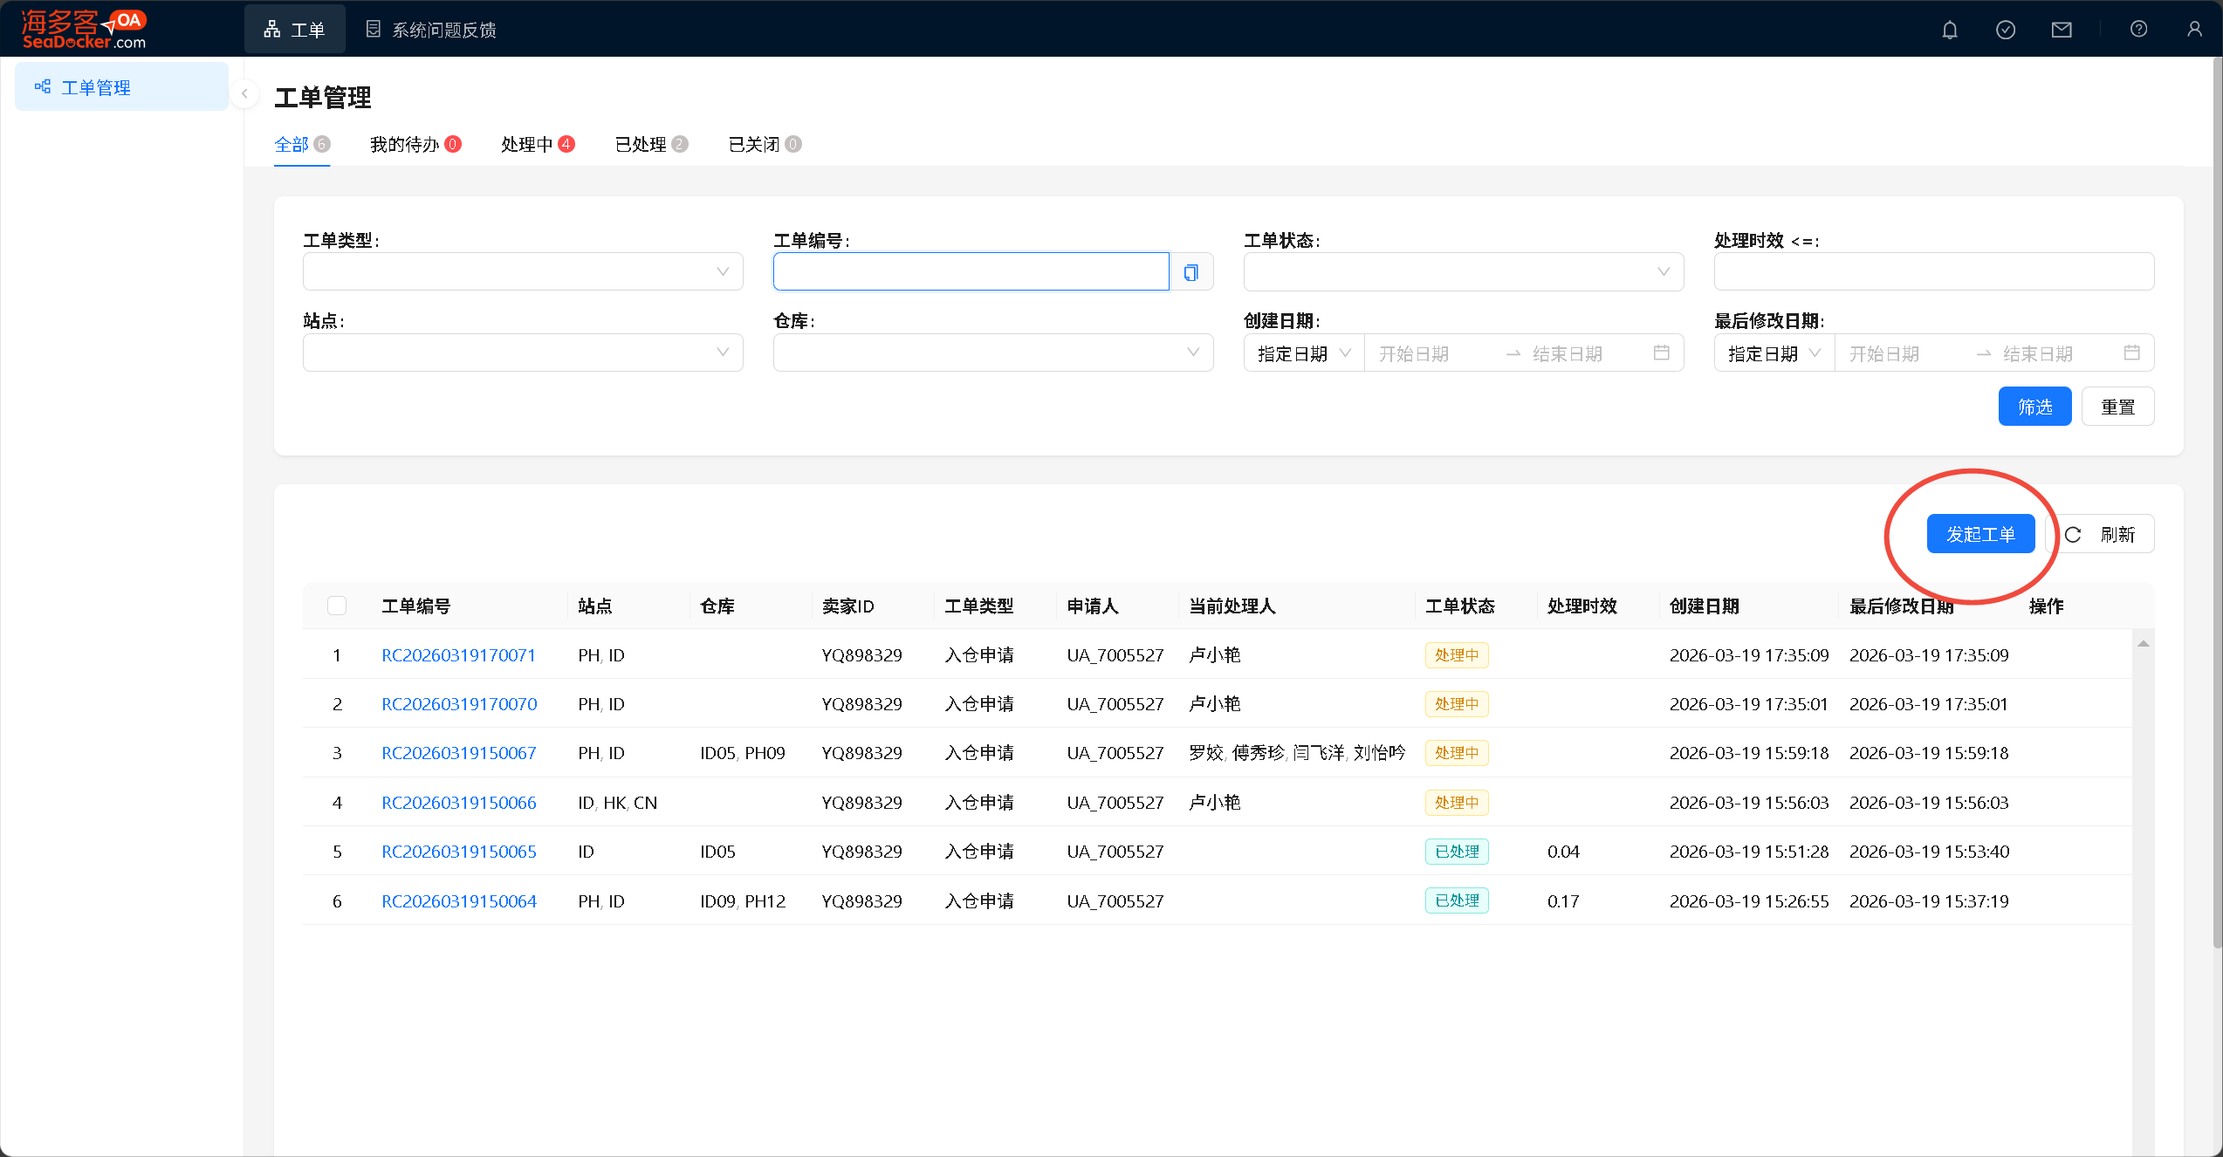Open work order RC20260319170071 link
This screenshot has width=2223, height=1157.
pos(458,655)
